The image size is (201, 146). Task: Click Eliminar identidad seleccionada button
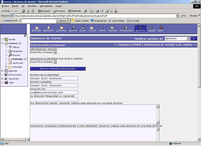pyautogui.click(x=58, y=69)
